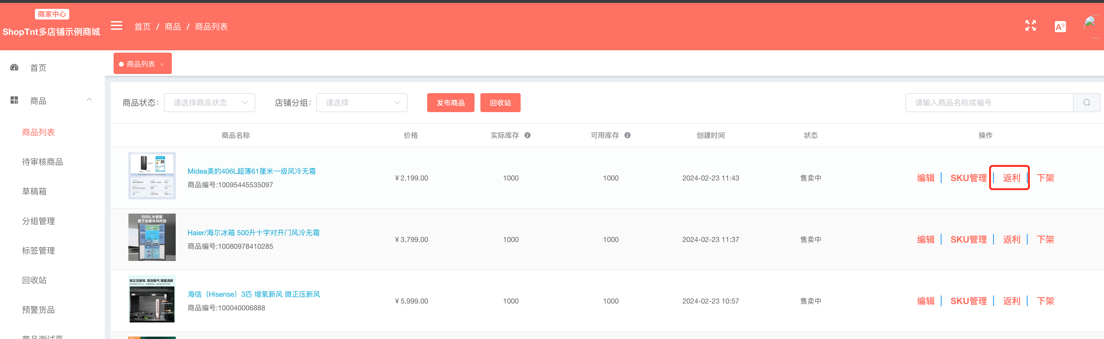Click the Midea refrigerator thumbnail
This screenshot has width=1104, height=339.
(x=152, y=176)
